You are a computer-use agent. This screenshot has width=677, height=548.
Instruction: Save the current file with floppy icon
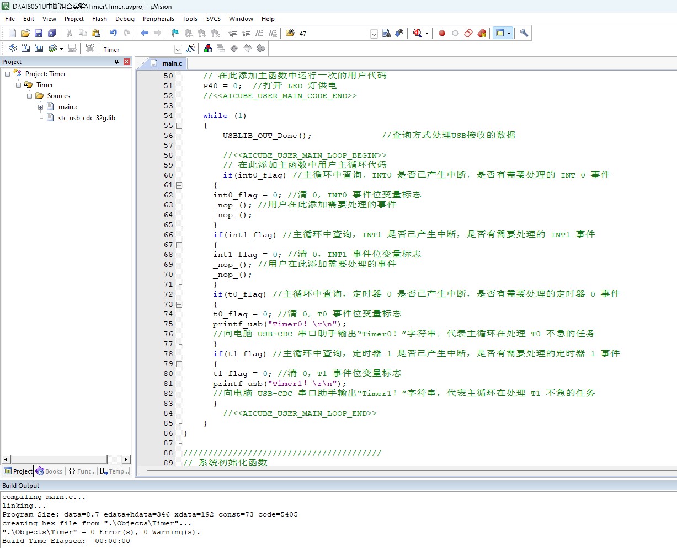[39, 33]
